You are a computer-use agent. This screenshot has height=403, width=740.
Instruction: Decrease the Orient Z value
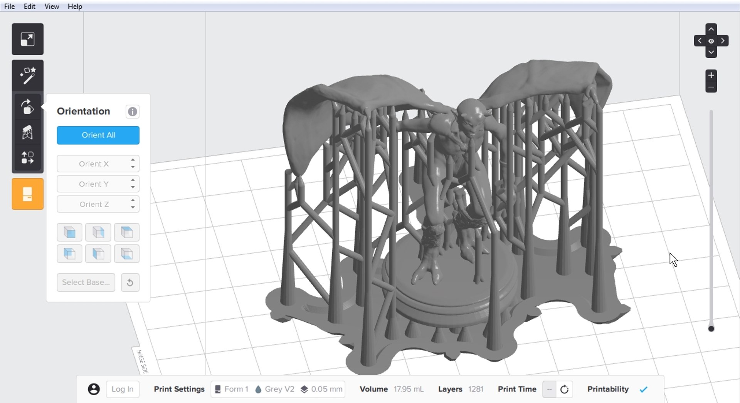pos(133,207)
